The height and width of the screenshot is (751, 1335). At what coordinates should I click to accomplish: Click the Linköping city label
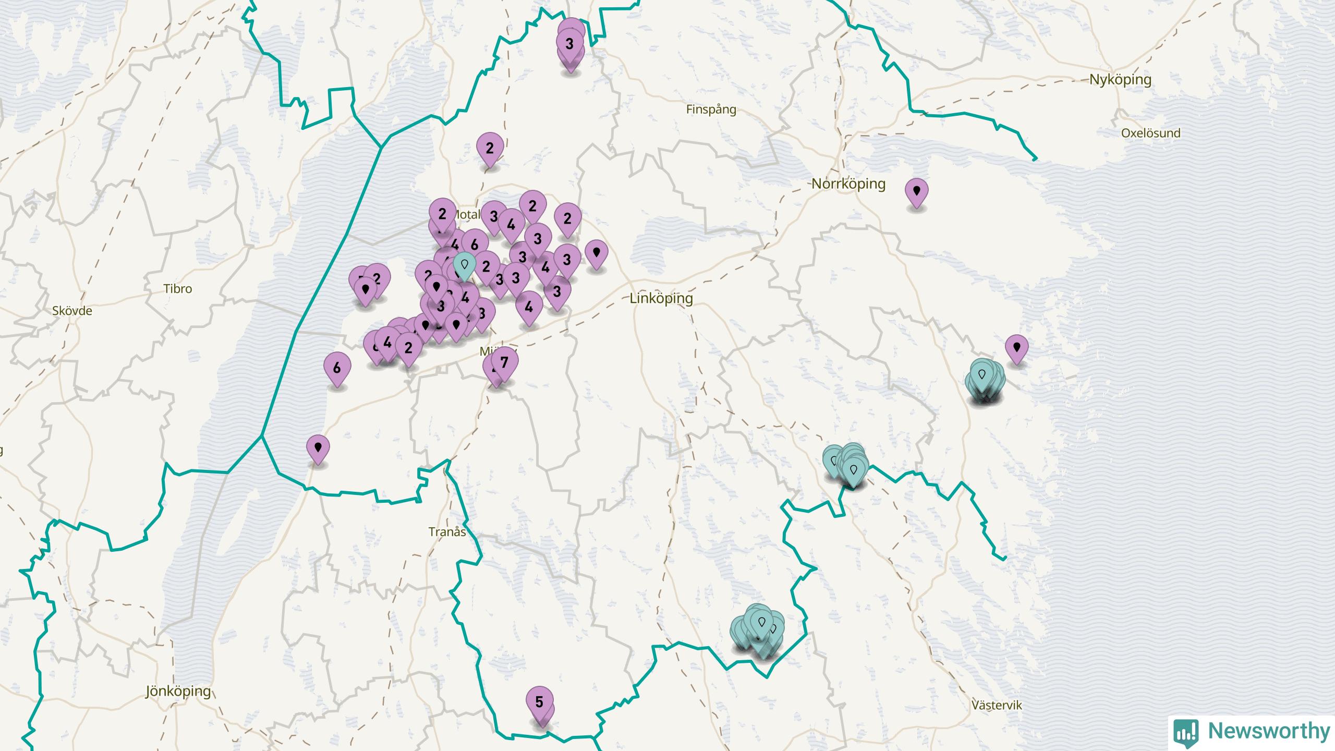(661, 298)
